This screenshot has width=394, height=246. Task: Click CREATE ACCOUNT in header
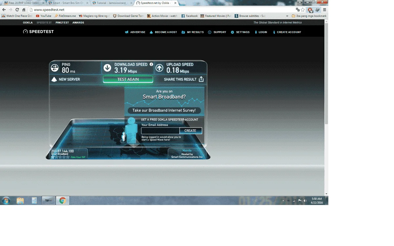pyautogui.click(x=287, y=32)
